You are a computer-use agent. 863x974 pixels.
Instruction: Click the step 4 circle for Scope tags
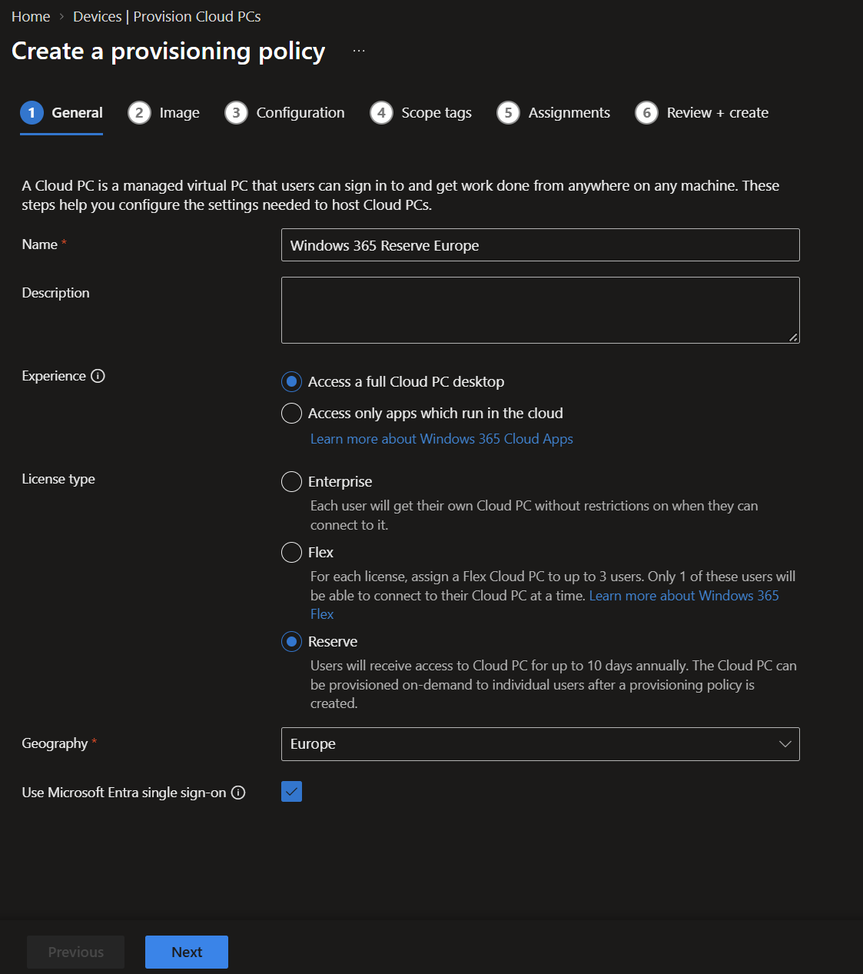point(381,113)
